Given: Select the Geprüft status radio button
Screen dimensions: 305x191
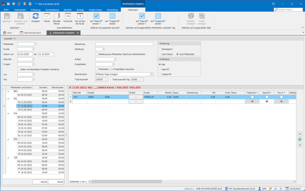Looking at the screenshot, I should 160,69.
